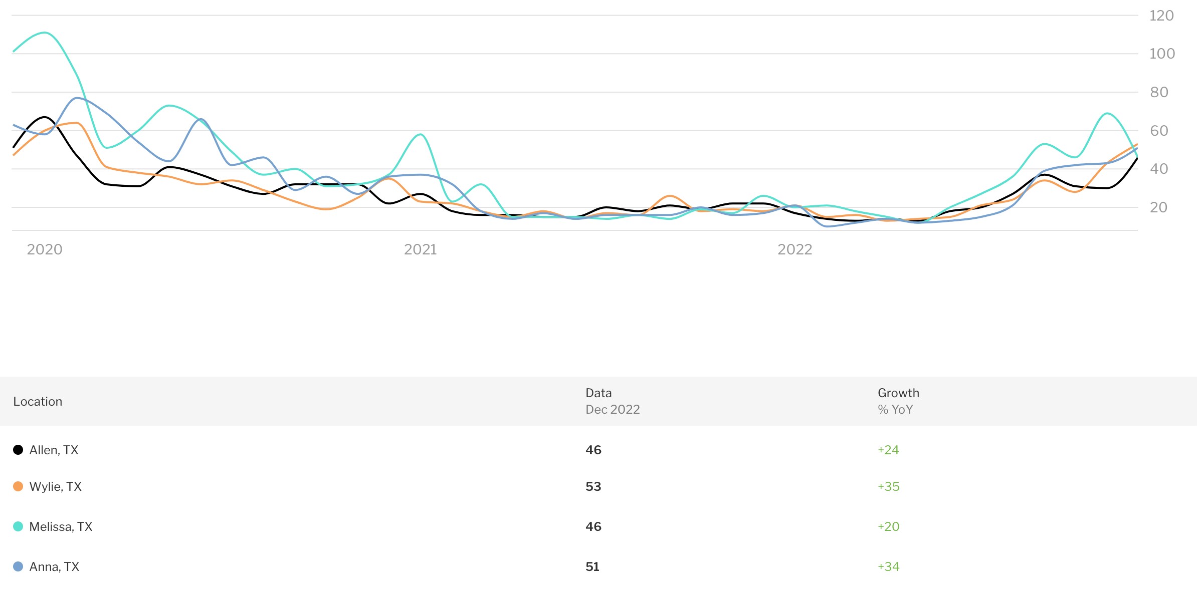Click the black Allen, TX legend dot
This screenshot has height=592, width=1197.
coord(18,450)
